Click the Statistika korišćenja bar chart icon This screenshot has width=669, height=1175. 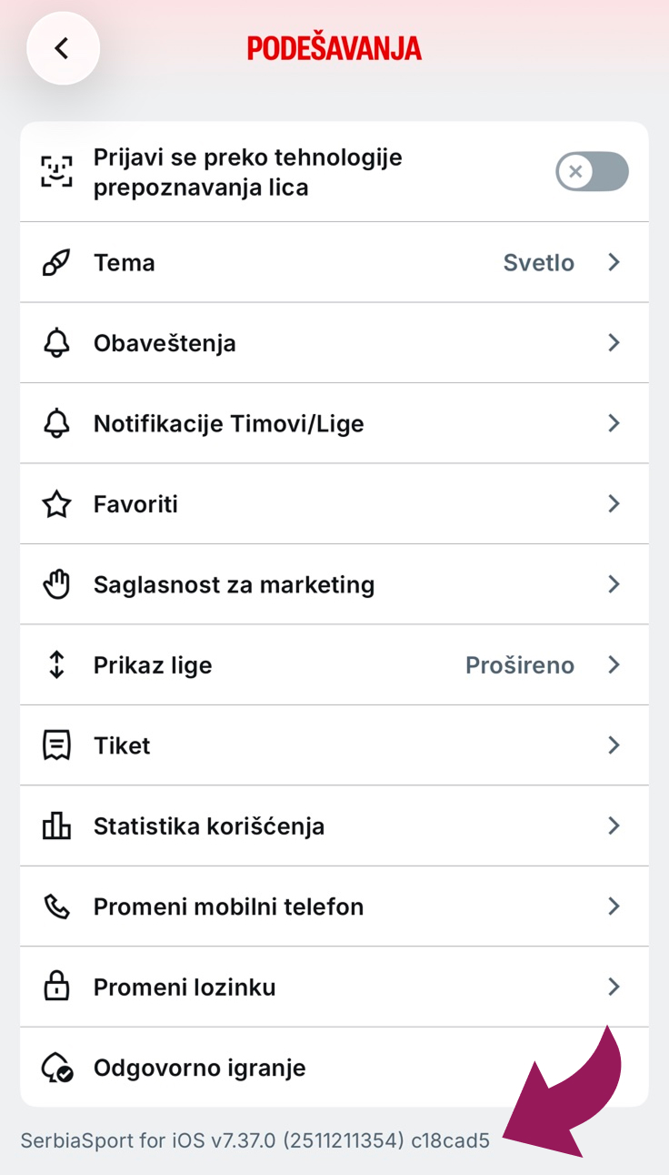[x=56, y=826]
